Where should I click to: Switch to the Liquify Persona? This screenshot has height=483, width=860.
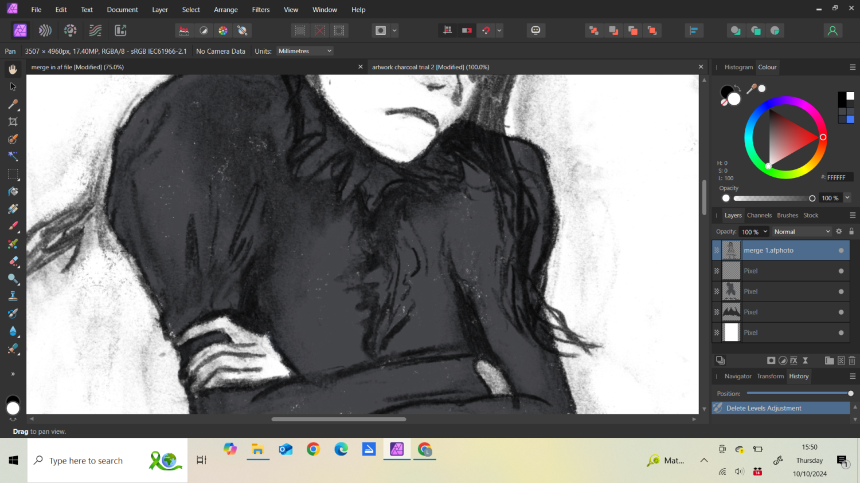45,30
